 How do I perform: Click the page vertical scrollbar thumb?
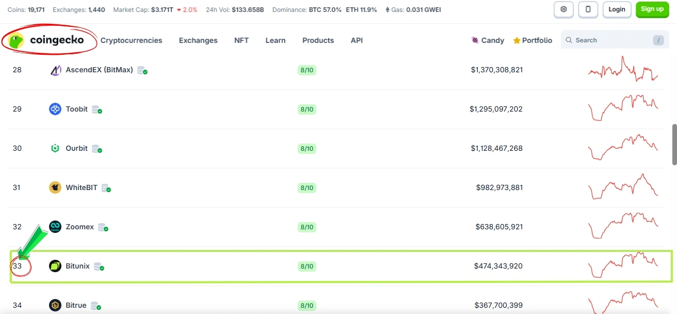tap(674, 145)
